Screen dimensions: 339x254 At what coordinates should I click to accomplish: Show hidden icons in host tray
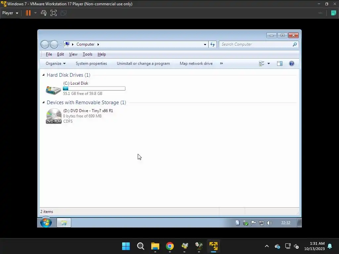pos(267,246)
